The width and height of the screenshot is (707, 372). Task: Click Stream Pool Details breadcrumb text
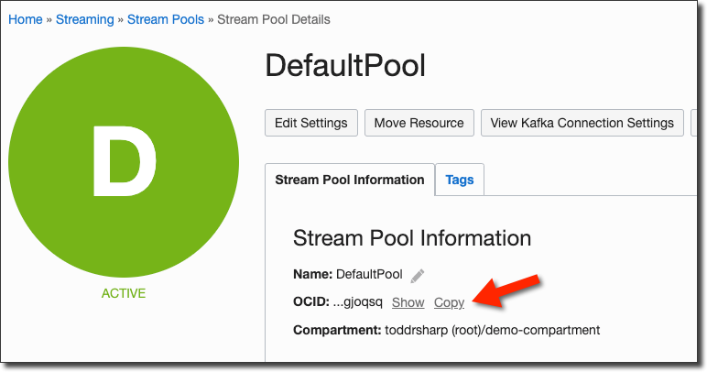pyautogui.click(x=274, y=19)
